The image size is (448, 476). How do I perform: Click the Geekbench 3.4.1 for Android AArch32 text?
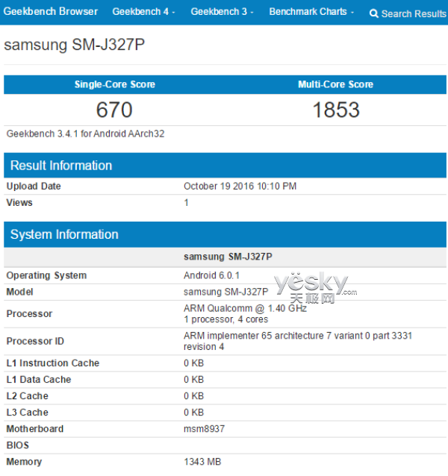[85, 134]
